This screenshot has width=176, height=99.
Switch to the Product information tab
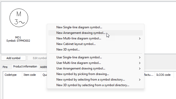pyautogui.click(x=25, y=66)
